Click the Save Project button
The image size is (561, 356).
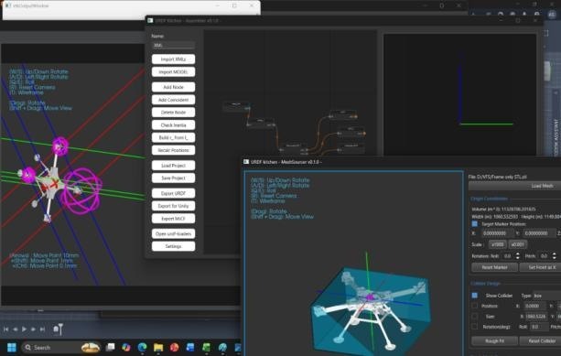[173, 178]
